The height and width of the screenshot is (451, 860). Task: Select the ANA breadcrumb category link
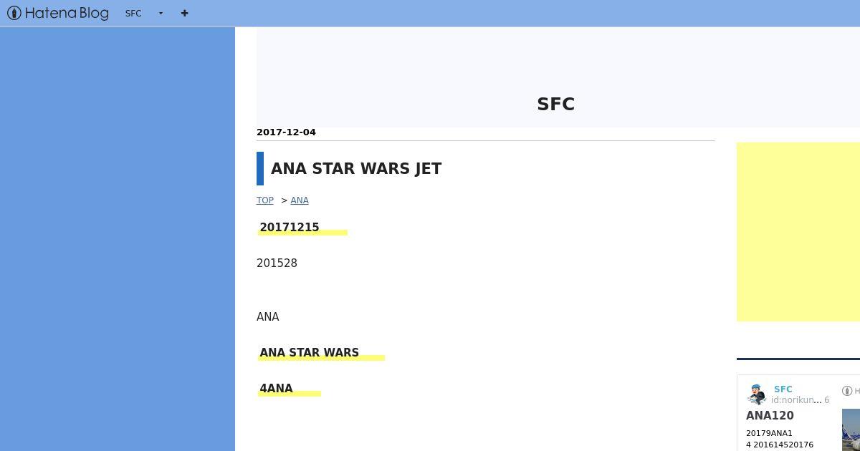300,200
